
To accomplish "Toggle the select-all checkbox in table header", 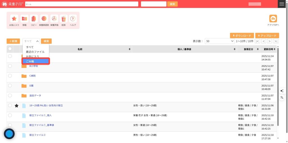I will tap(10, 49).
